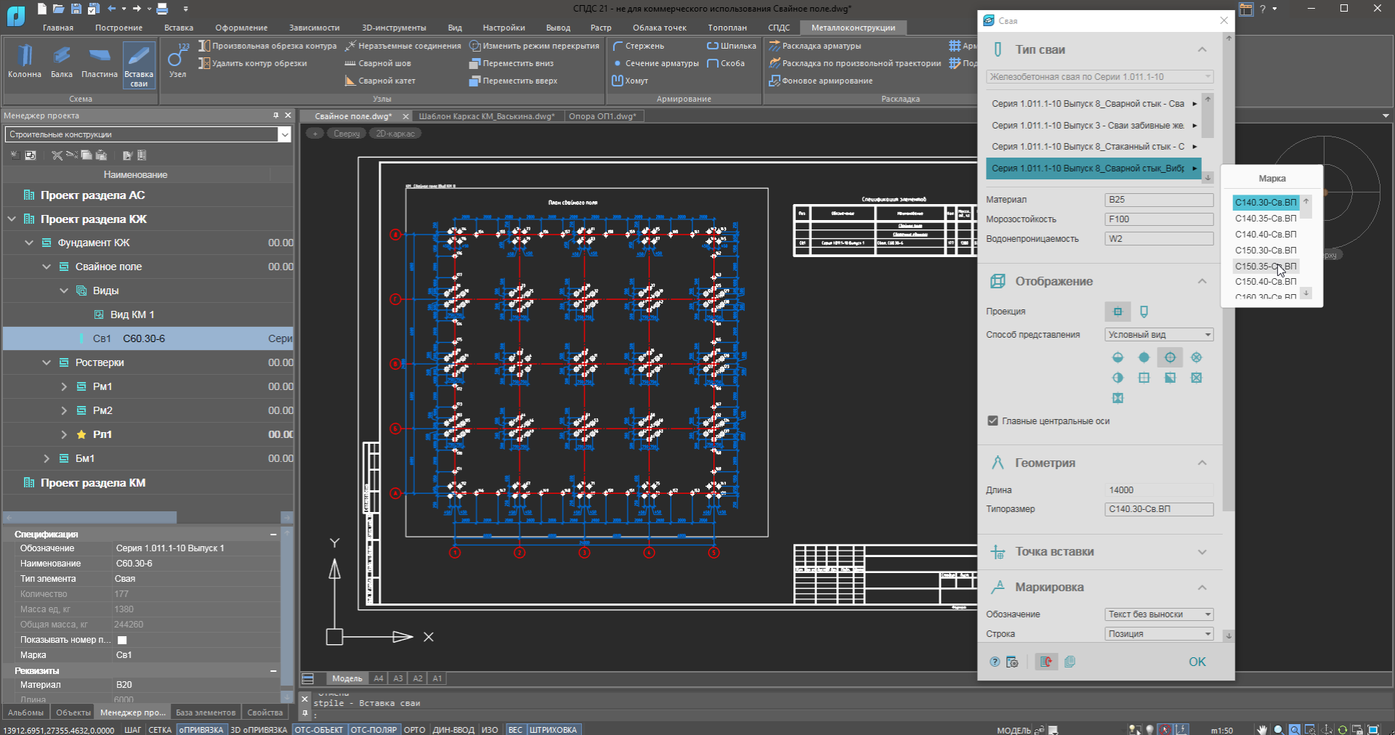Toggle СЕТКА mode in status bar
1395x735 pixels.
point(160,729)
